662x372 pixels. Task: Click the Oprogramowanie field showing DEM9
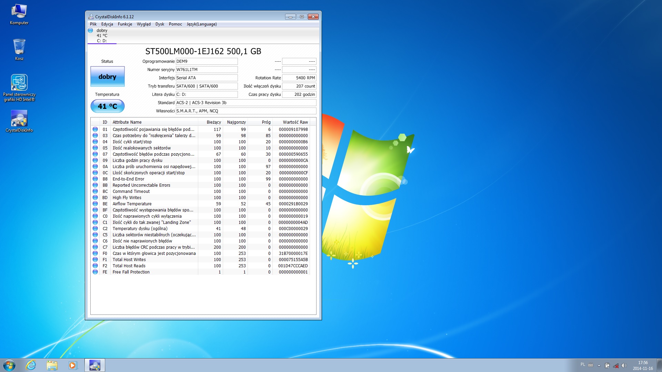coord(207,61)
